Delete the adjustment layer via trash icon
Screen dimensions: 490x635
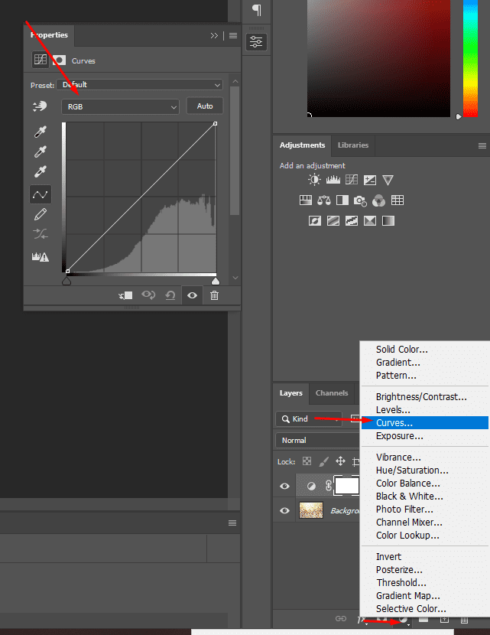coord(215,295)
